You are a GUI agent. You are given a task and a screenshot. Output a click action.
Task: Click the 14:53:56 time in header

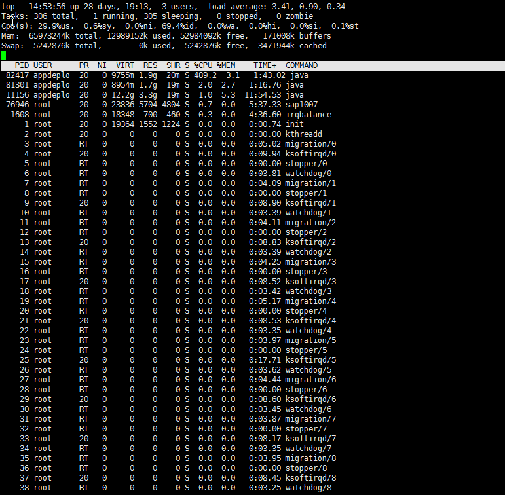click(47, 7)
